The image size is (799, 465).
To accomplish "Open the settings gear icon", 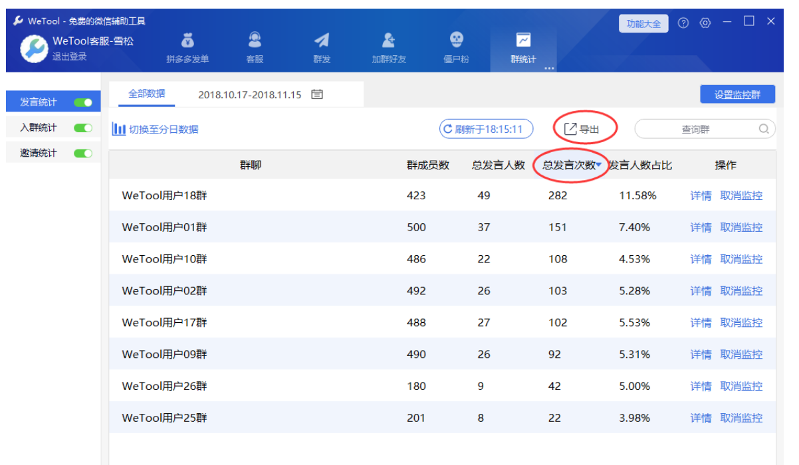I will [x=705, y=23].
